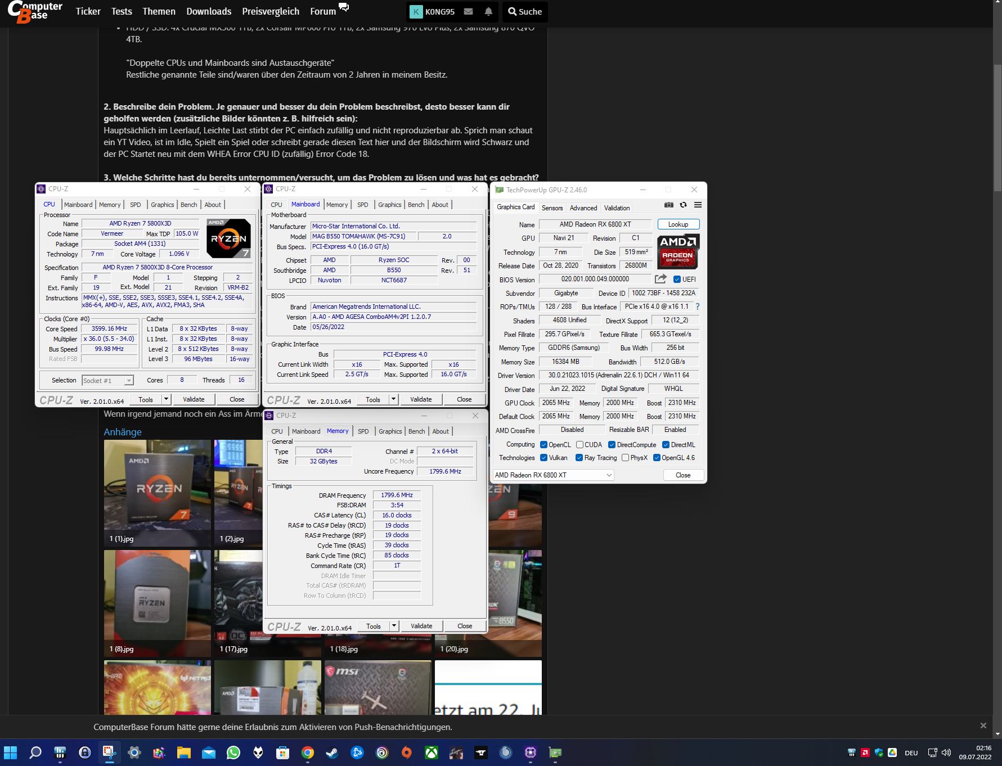Click Close in CPU-Z Timings window

coord(465,625)
